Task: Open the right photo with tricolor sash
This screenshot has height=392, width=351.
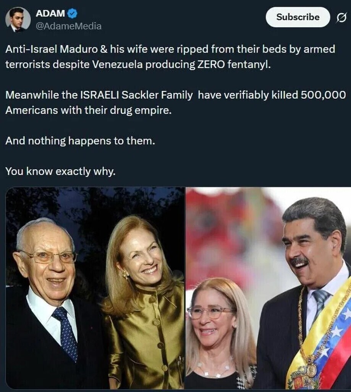Action: point(268,288)
